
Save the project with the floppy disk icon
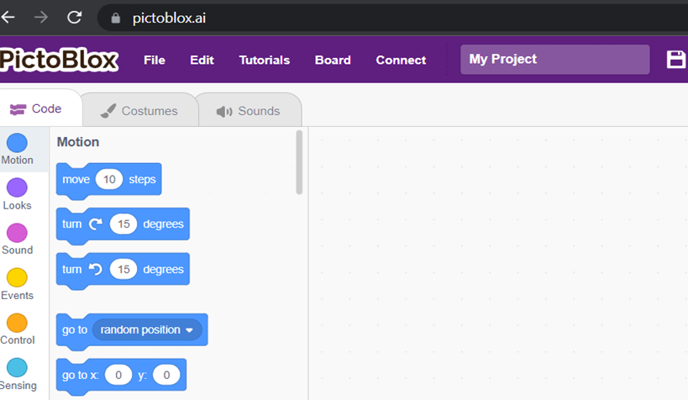click(x=675, y=60)
